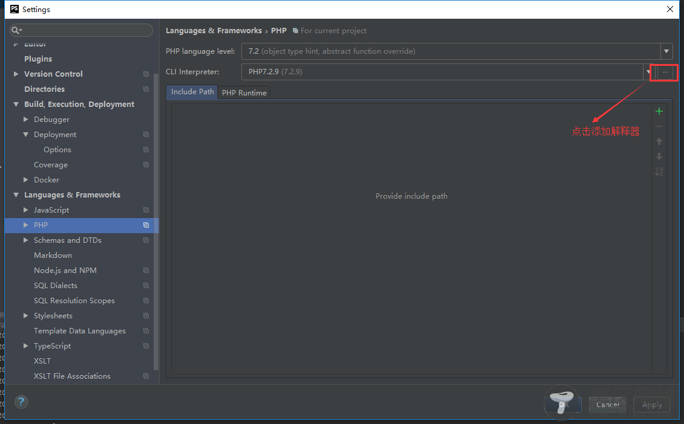Click project-level icon beside JavaScript
The width and height of the screenshot is (684, 424).
pos(146,210)
